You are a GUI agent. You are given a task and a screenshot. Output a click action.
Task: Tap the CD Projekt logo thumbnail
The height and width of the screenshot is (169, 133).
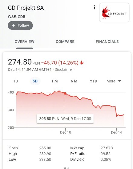tap(114, 12)
